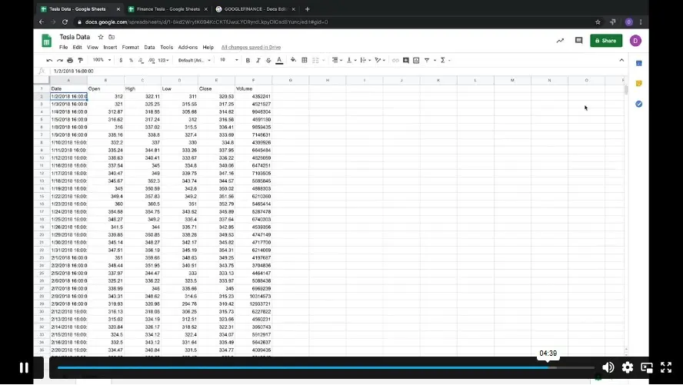Click the browser Back arrow
Image resolution: width=683 pixels, height=385 pixels.
42,22
